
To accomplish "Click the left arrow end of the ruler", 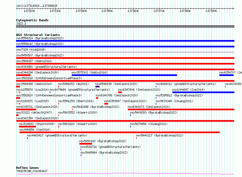I will (17, 8).
